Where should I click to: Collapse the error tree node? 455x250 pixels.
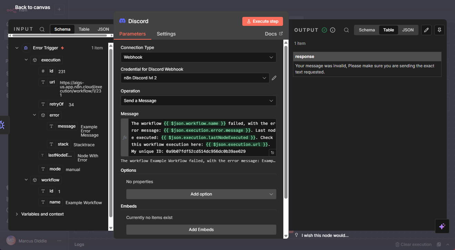tap(34, 115)
